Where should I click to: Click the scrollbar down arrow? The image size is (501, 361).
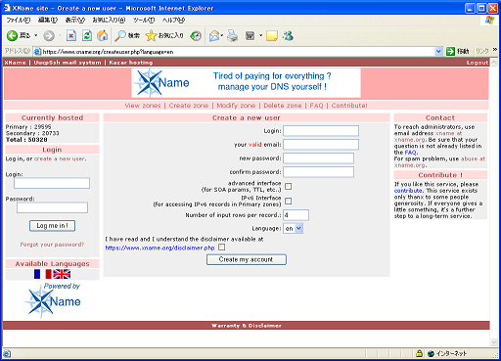click(x=494, y=342)
